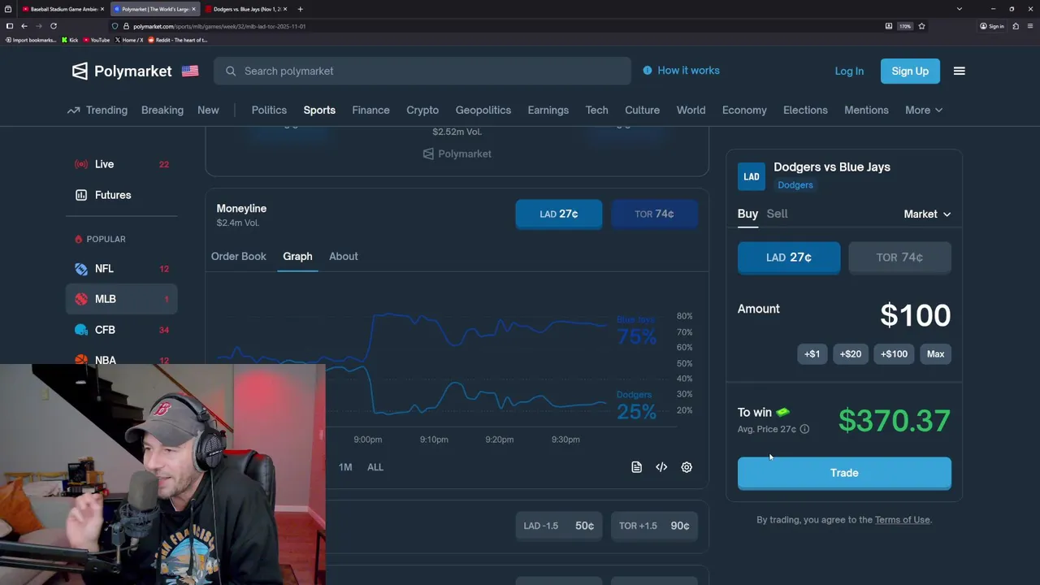1040x585 pixels.
Task: Choose the TOR +1.5 spread option
Action: tap(654, 526)
